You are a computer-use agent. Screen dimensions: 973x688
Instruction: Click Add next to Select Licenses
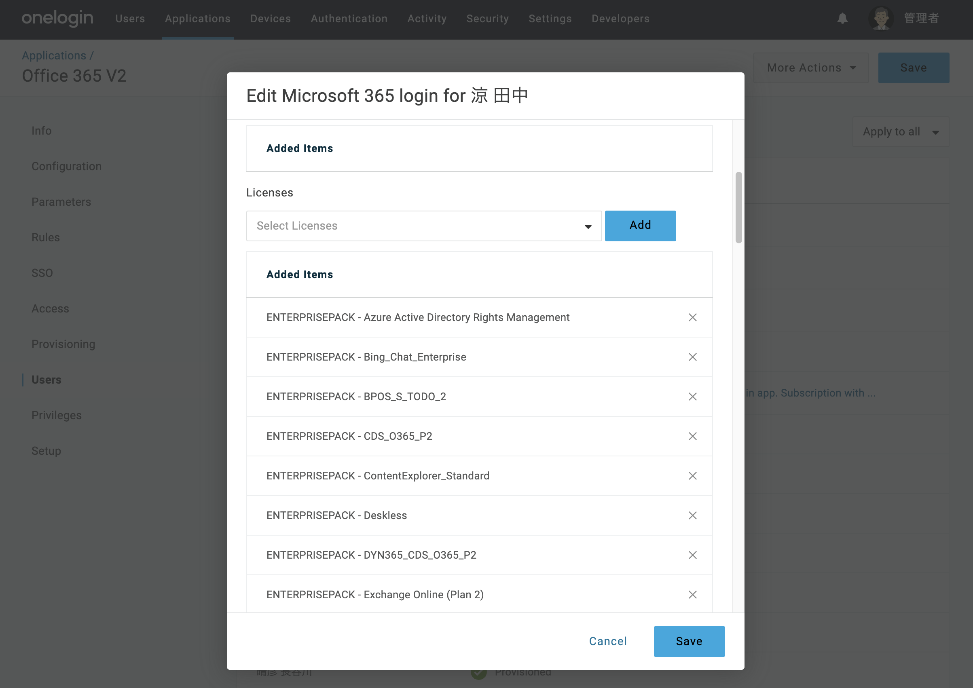click(x=640, y=226)
